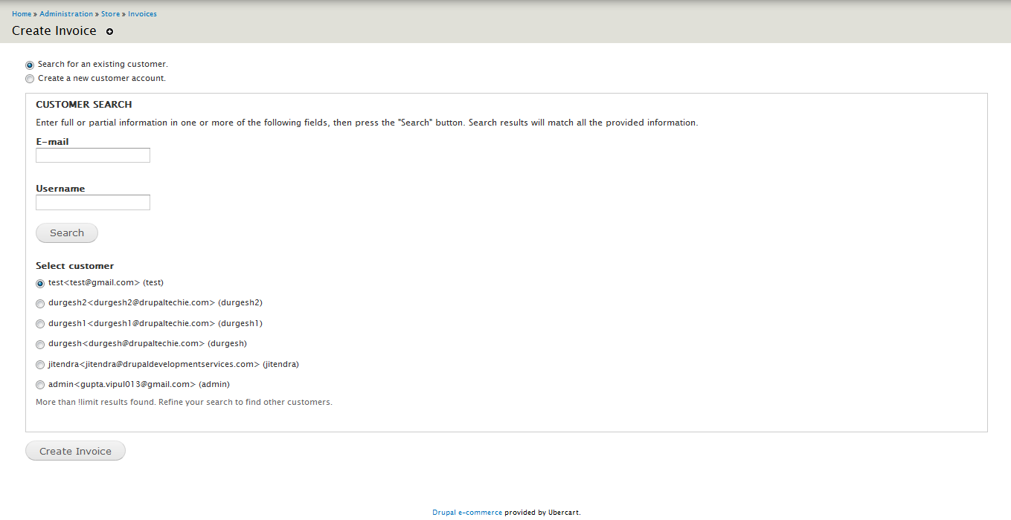Open the Invoices breadcrumb link

141,13
